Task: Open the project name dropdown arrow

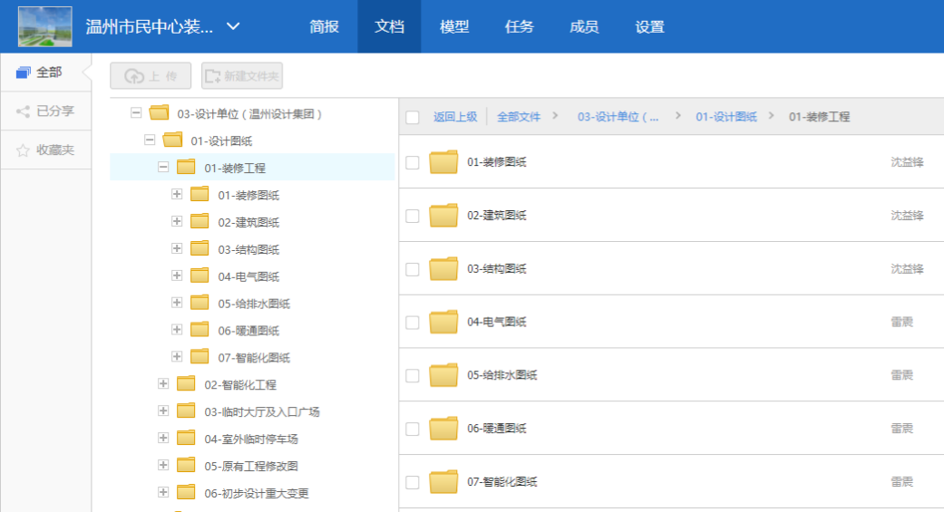Action: coord(233,26)
